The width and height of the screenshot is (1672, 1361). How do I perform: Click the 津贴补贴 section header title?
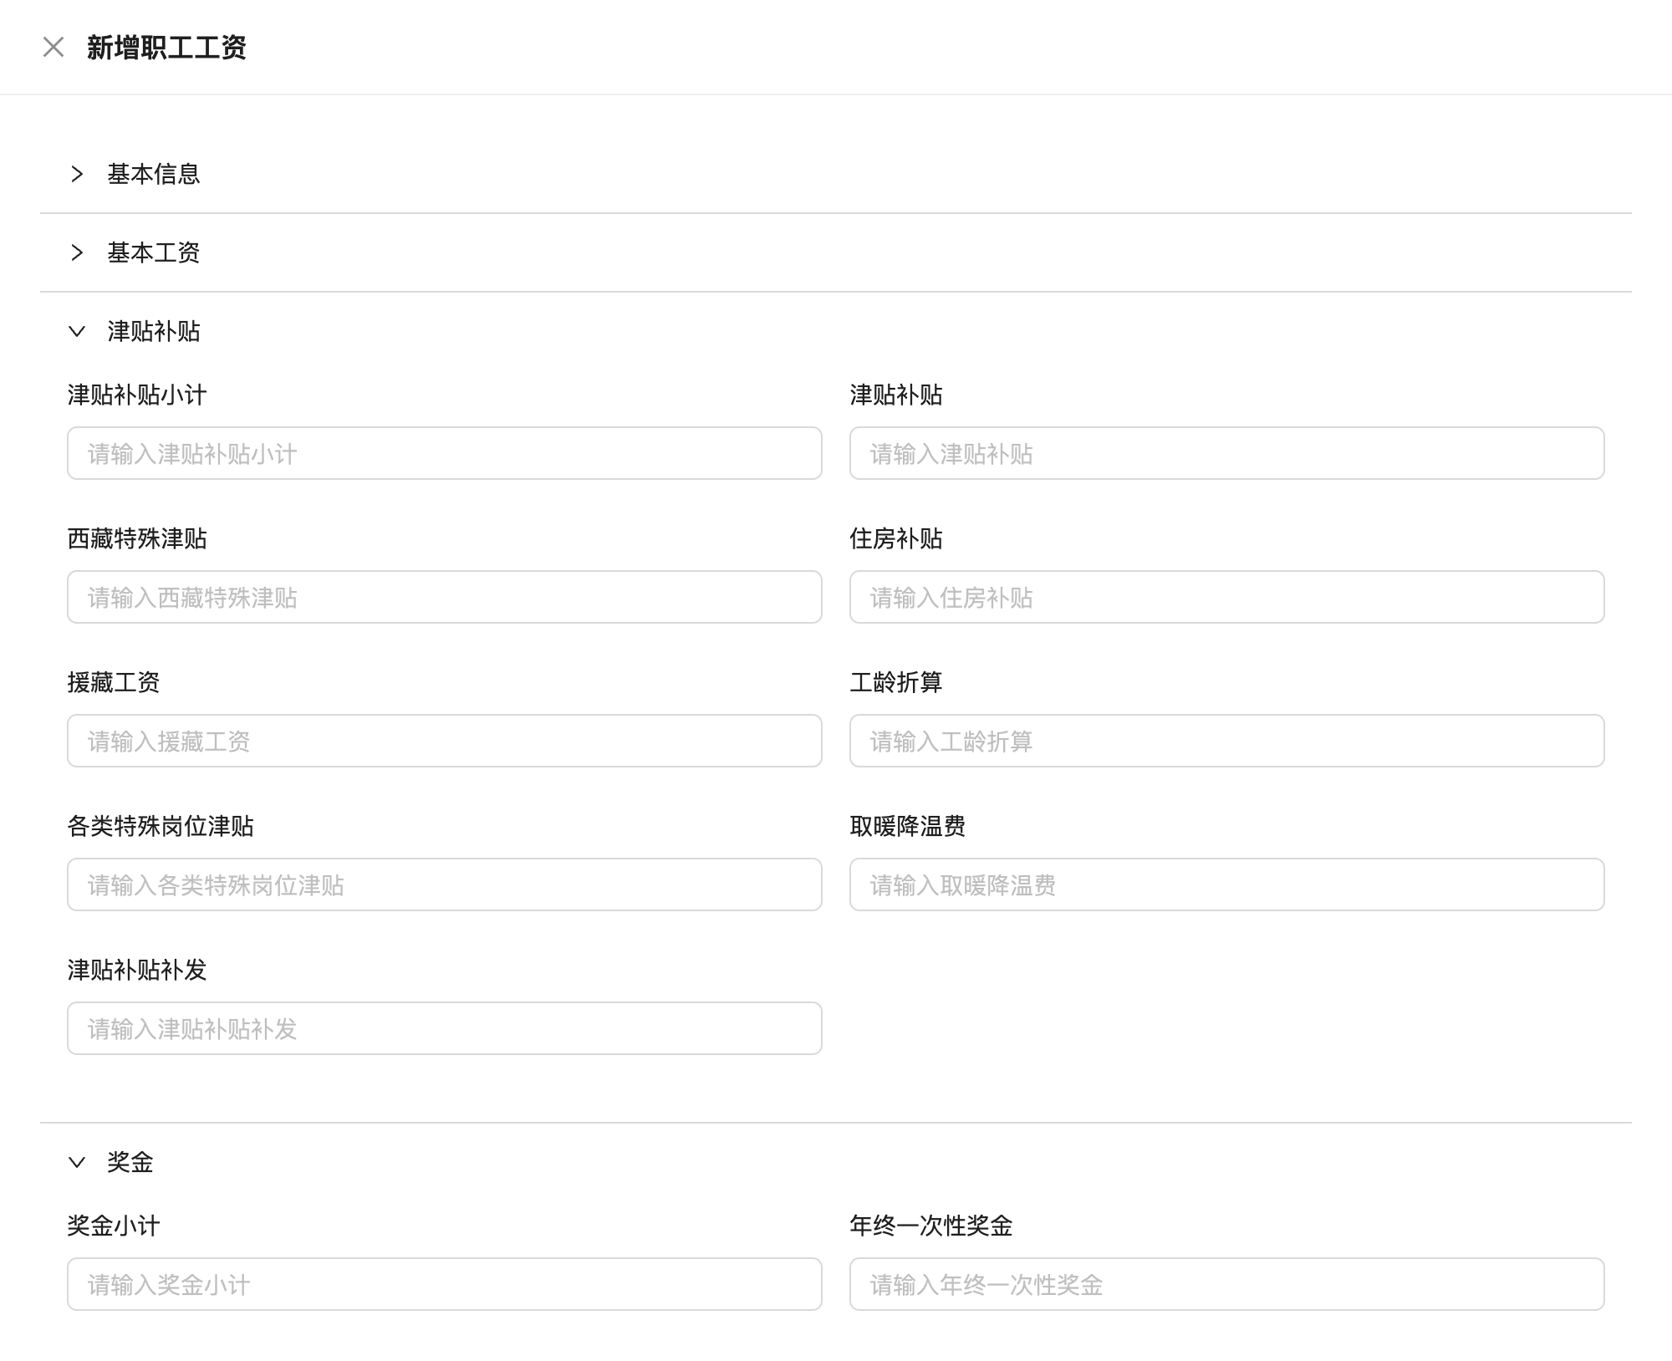pos(154,331)
